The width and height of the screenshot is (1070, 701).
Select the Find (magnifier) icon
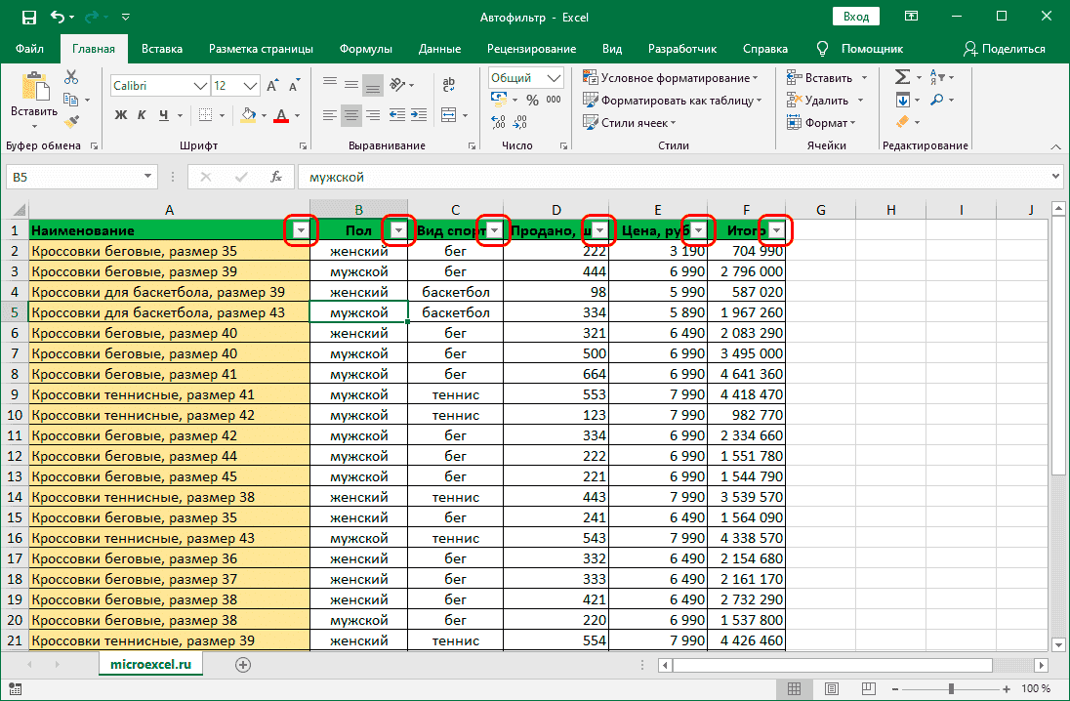[x=936, y=100]
